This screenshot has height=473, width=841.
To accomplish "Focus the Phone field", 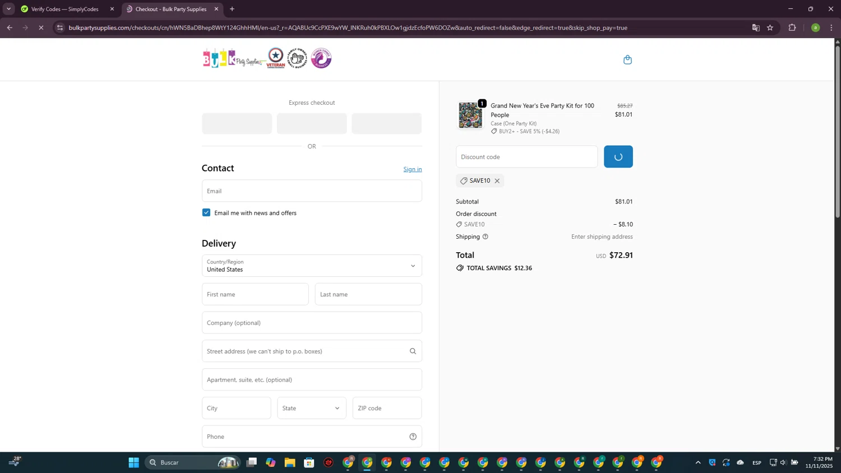I will [312, 437].
